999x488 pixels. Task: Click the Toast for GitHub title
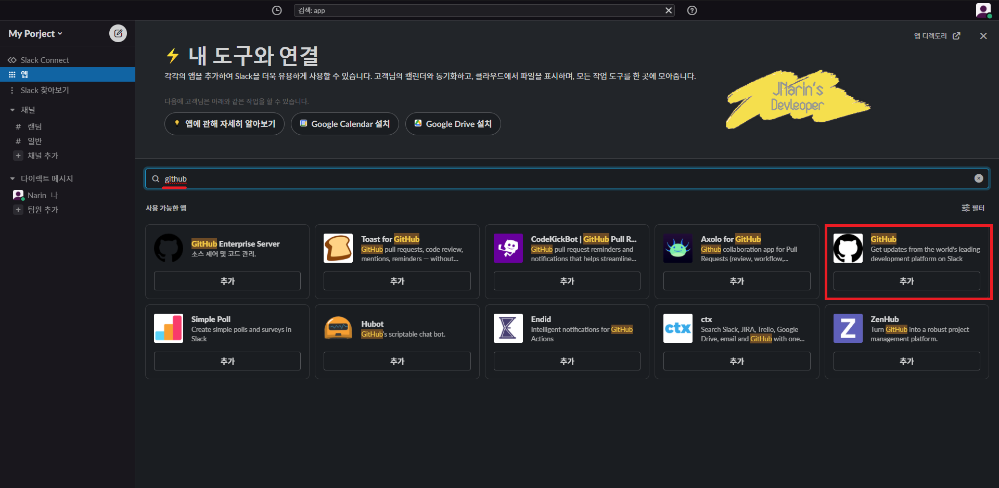click(x=390, y=239)
